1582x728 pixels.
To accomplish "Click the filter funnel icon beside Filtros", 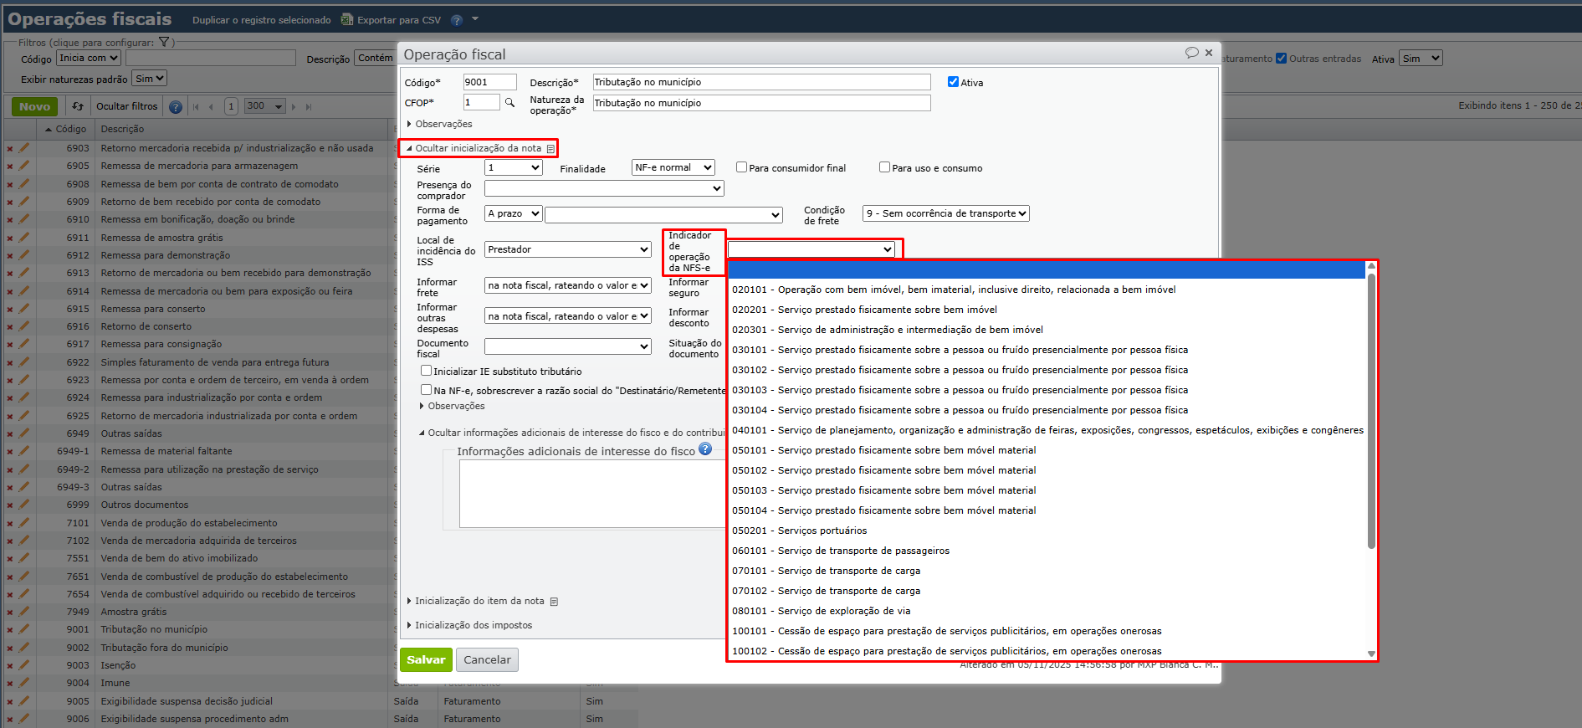I will coord(164,42).
